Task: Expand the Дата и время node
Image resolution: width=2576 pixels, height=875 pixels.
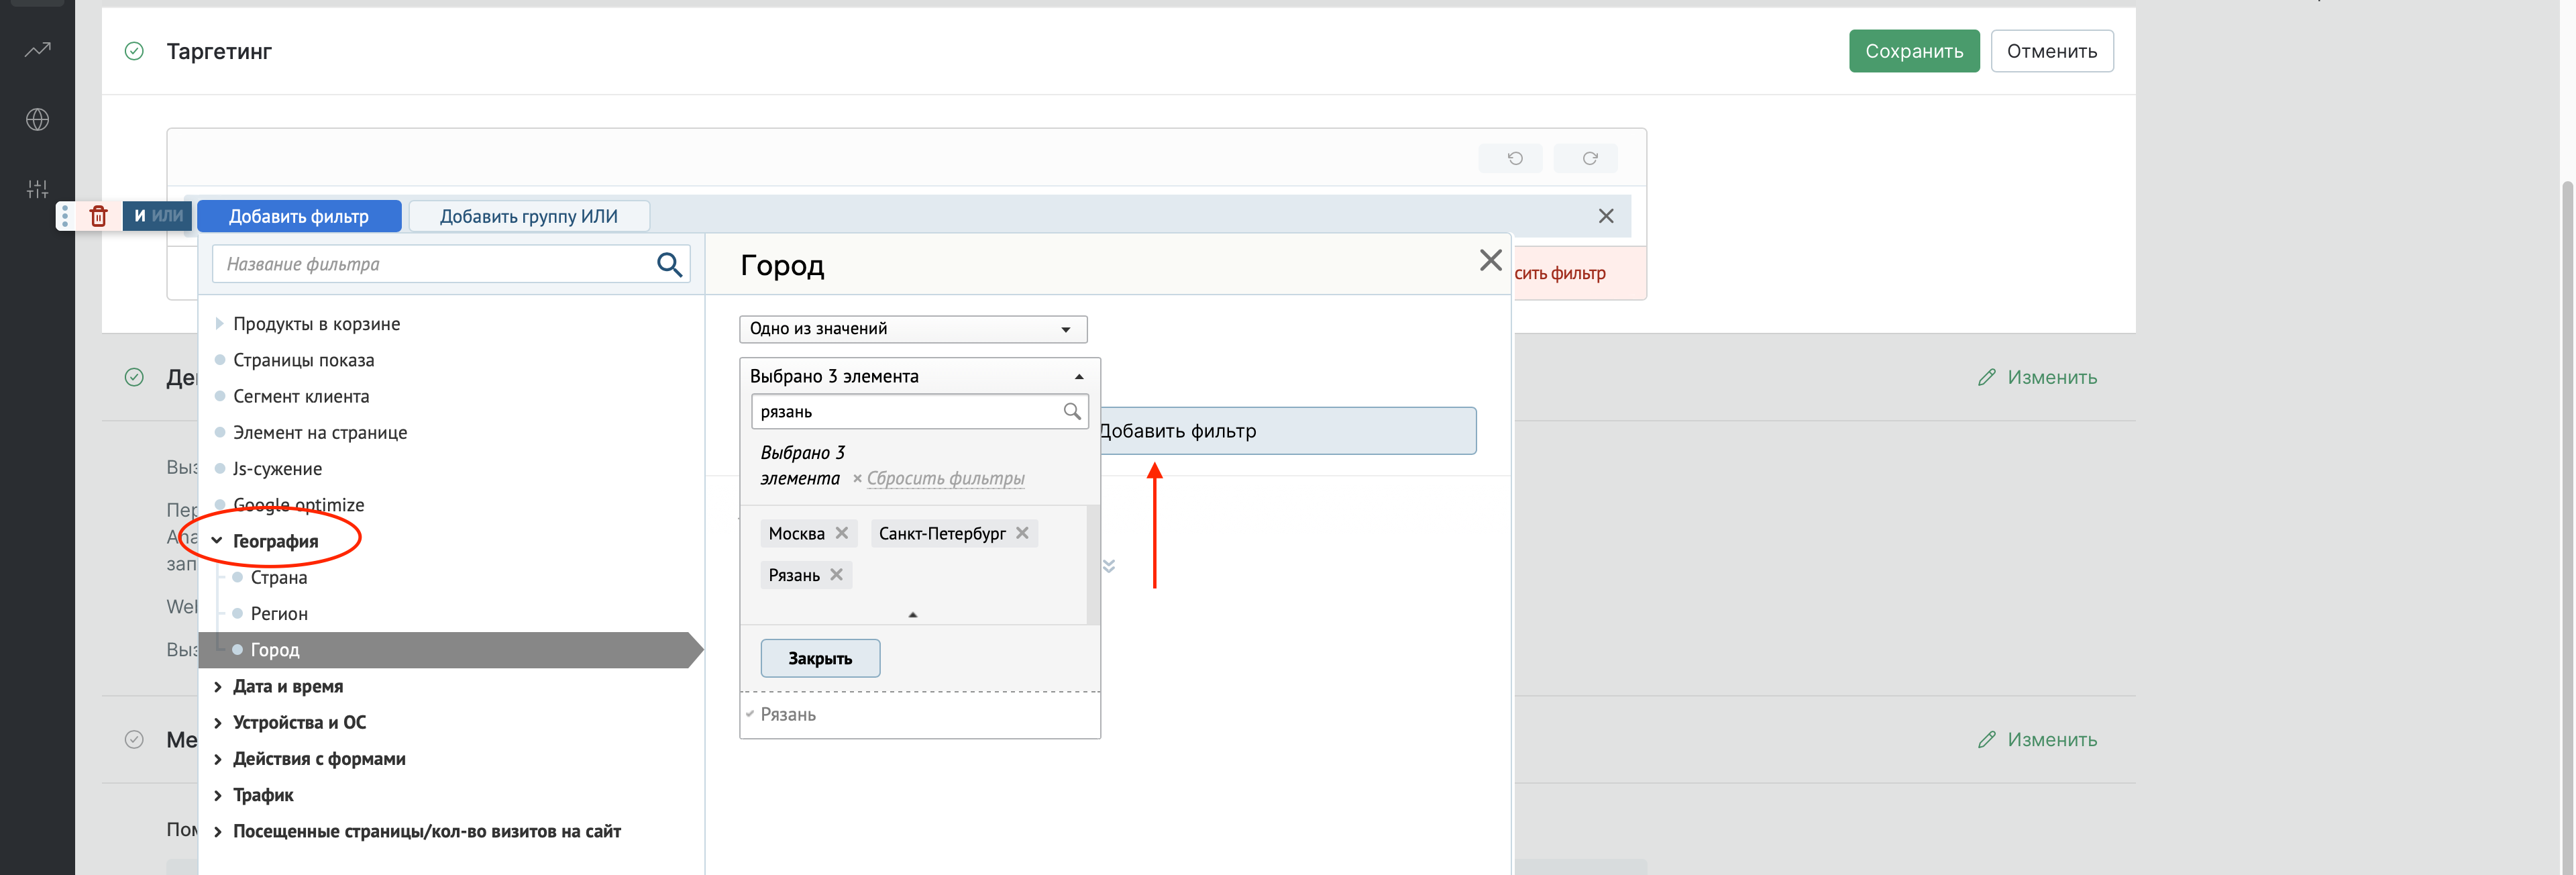Action: (x=217, y=686)
